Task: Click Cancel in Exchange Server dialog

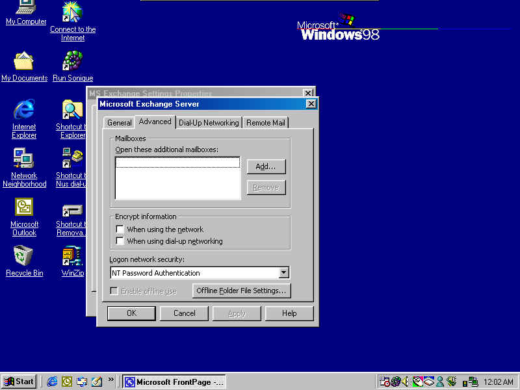Action: 185,313
